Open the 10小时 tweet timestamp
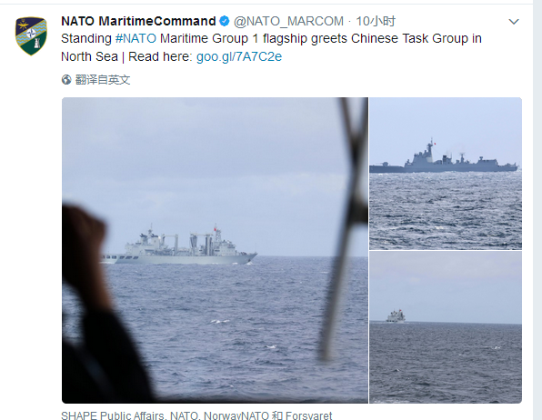The width and height of the screenshot is (542, 420). (x=376, y=22)
